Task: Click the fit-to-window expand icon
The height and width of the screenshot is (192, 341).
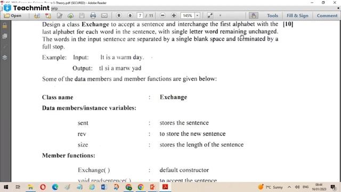Action: tap(210, 15)
